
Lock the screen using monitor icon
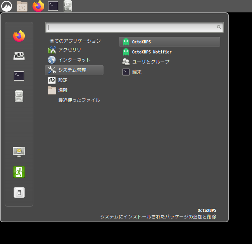(x=19, y=152)
